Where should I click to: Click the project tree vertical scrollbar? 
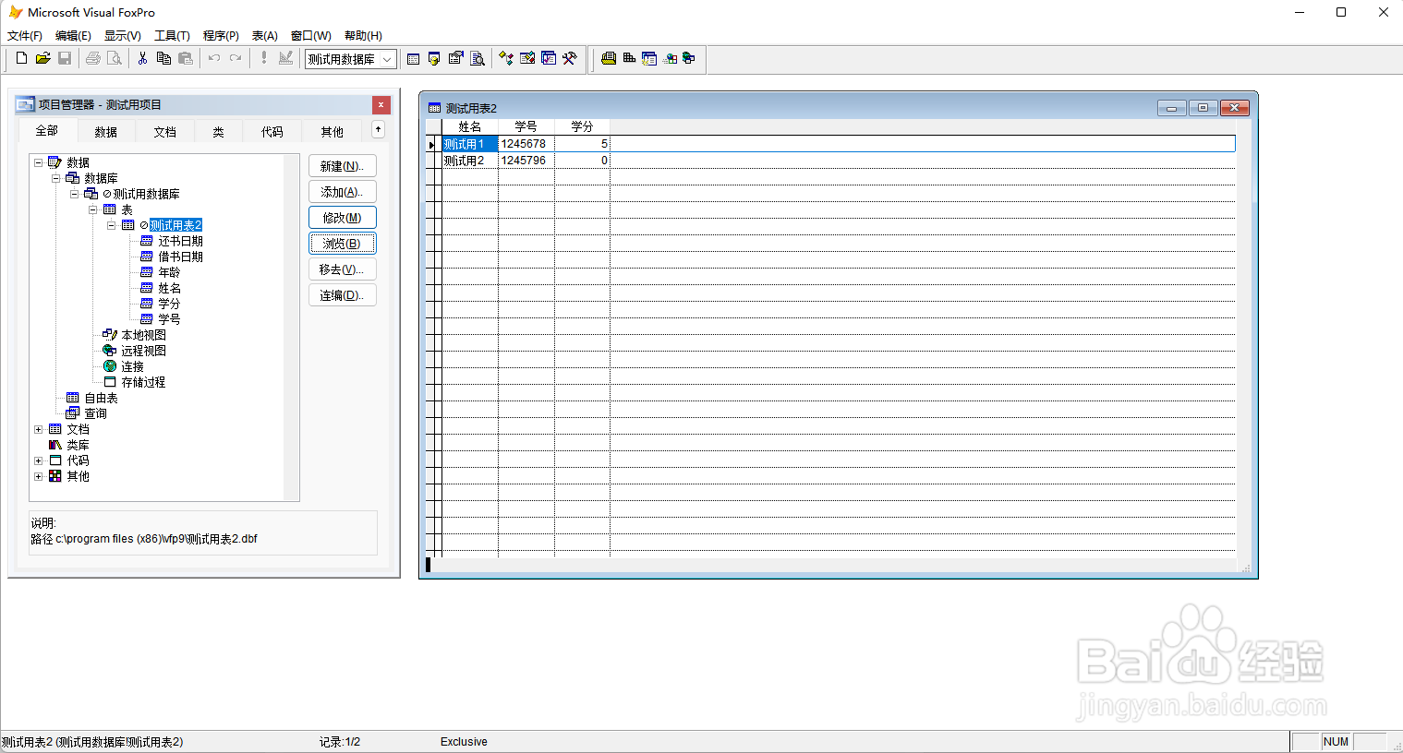click(x=292, y=328)
